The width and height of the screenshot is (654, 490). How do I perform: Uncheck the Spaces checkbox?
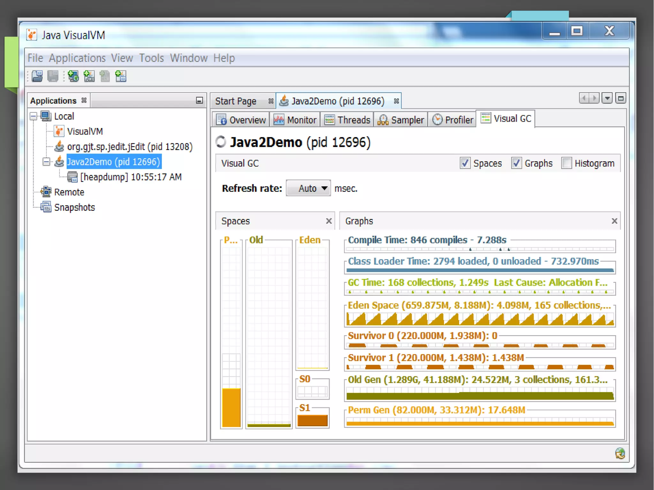pyautogui.click(x=465, y=163)
